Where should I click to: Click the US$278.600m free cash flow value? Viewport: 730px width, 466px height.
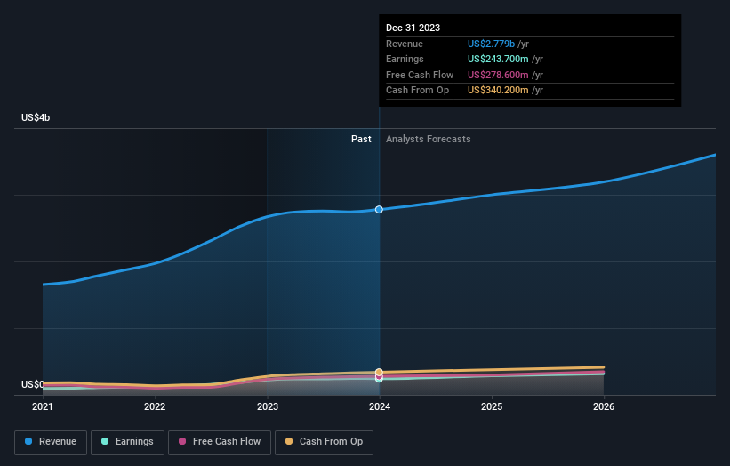click(498, 75)
